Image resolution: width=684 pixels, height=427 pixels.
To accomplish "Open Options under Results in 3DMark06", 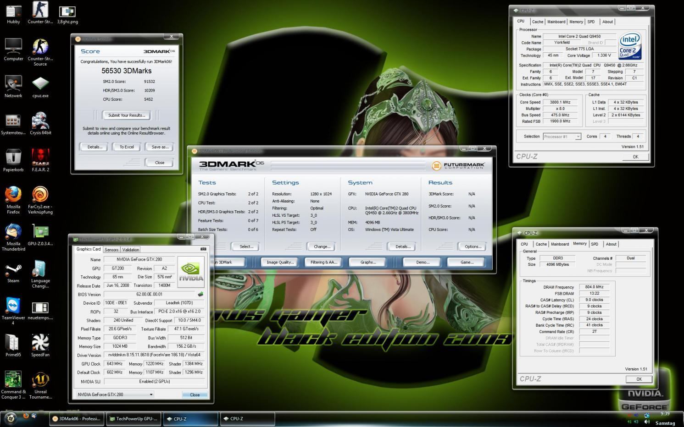I will (x=473, y=246).
